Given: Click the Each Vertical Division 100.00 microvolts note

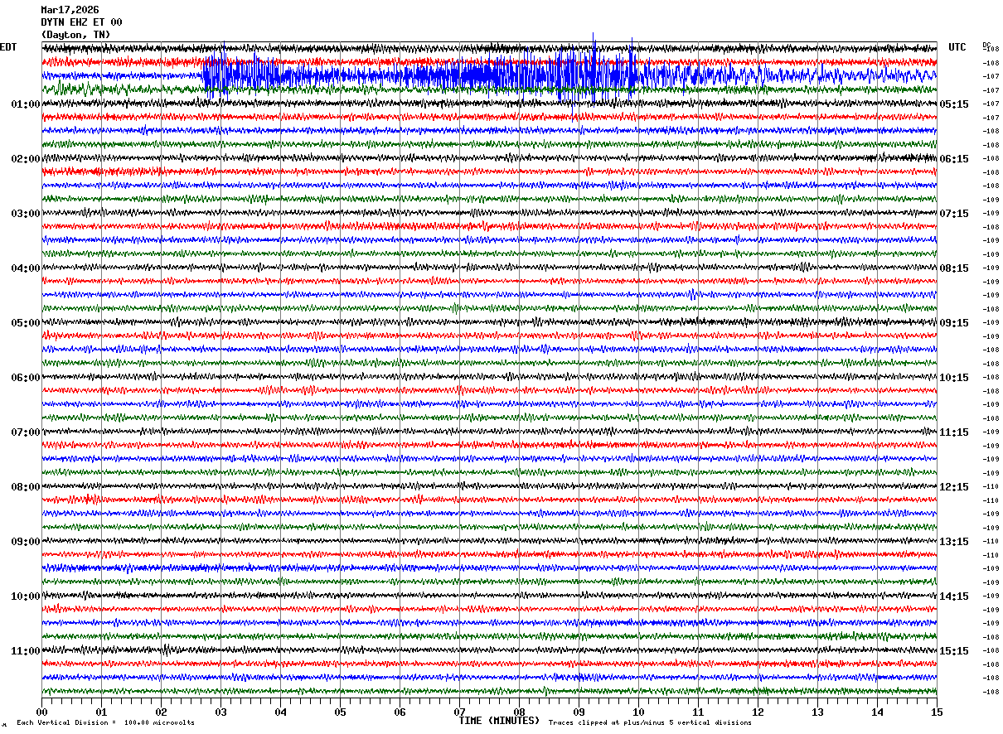Looking at the screenshot, I should [x=106, y=722].
